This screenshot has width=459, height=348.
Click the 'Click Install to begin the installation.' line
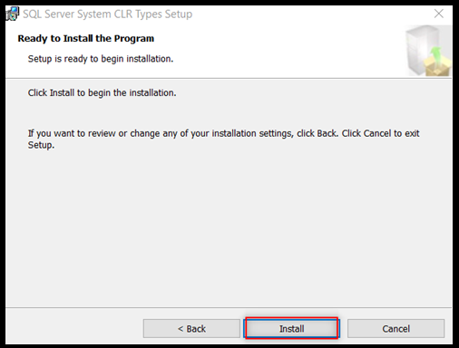(103, 92)
